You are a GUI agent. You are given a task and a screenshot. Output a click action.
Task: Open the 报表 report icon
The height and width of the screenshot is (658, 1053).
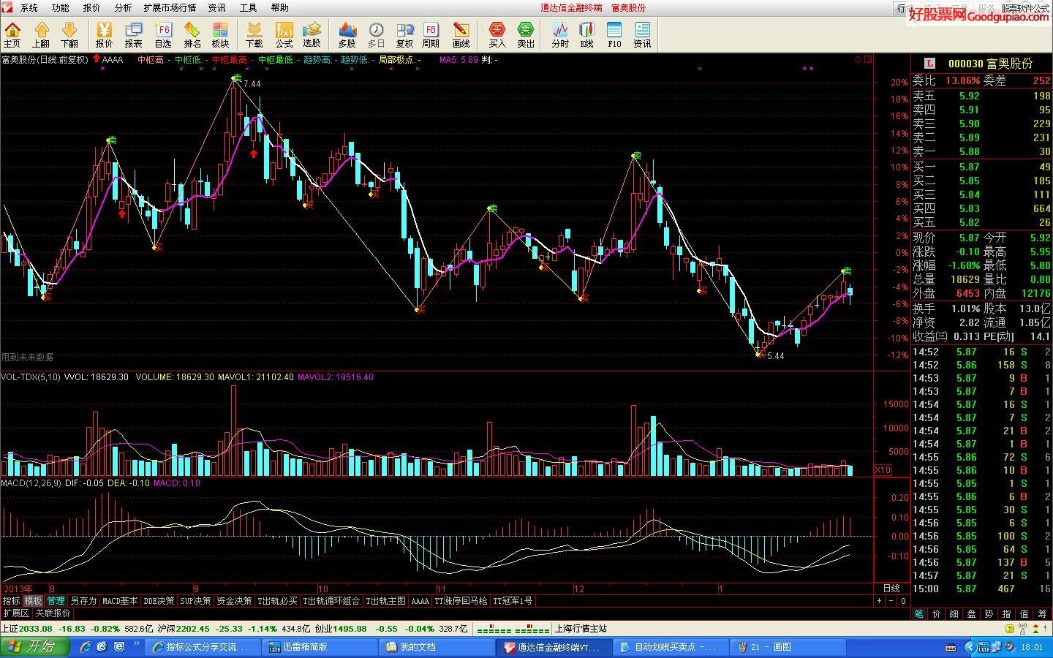coord(134,34)
